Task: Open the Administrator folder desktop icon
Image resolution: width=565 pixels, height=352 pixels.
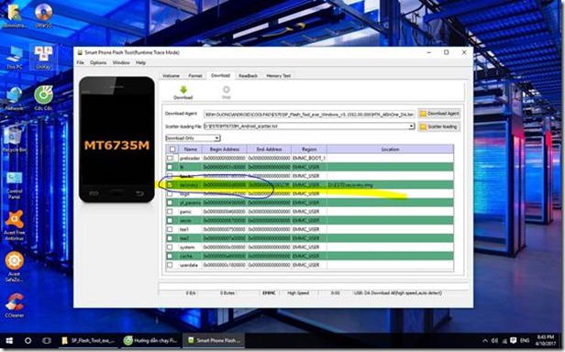Action: pos(14,16)
